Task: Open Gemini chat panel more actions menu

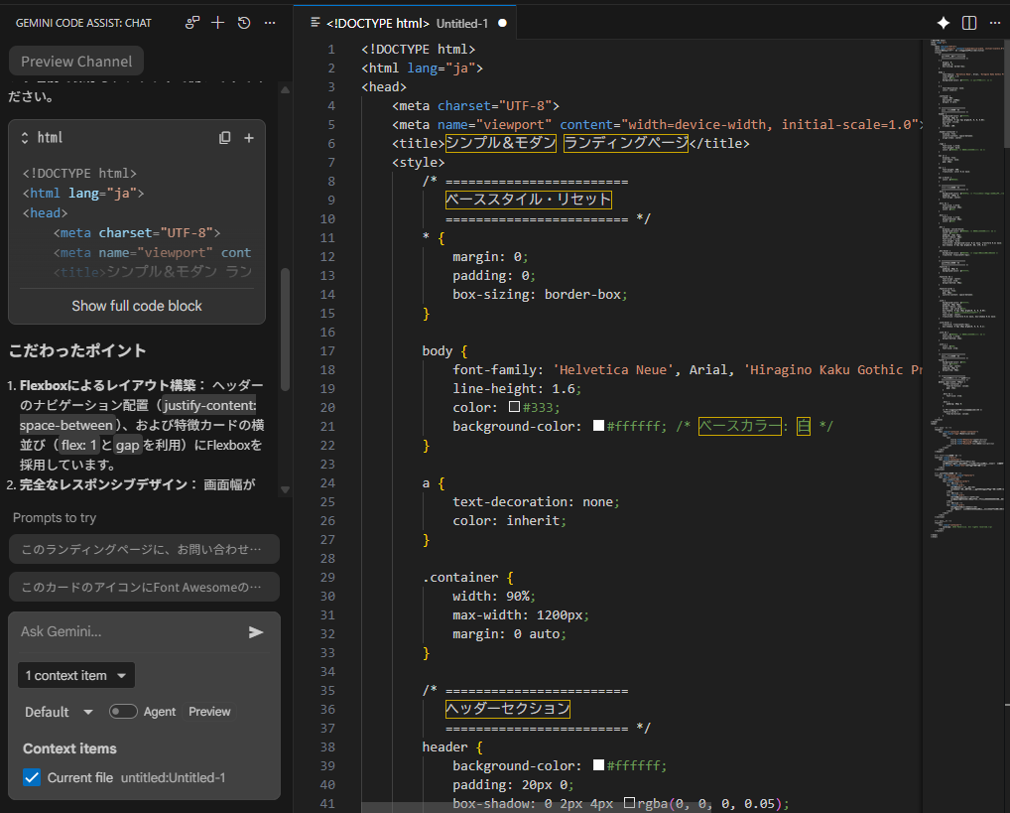Action: click(270, 23)
